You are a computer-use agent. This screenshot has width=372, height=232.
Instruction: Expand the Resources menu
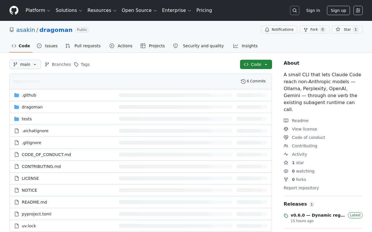102,10
